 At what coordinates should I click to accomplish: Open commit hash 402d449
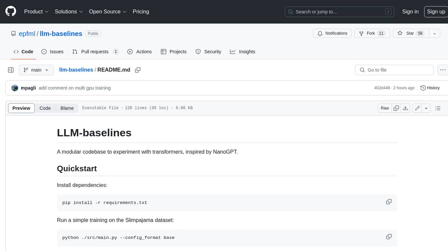[x=382, y=88]
